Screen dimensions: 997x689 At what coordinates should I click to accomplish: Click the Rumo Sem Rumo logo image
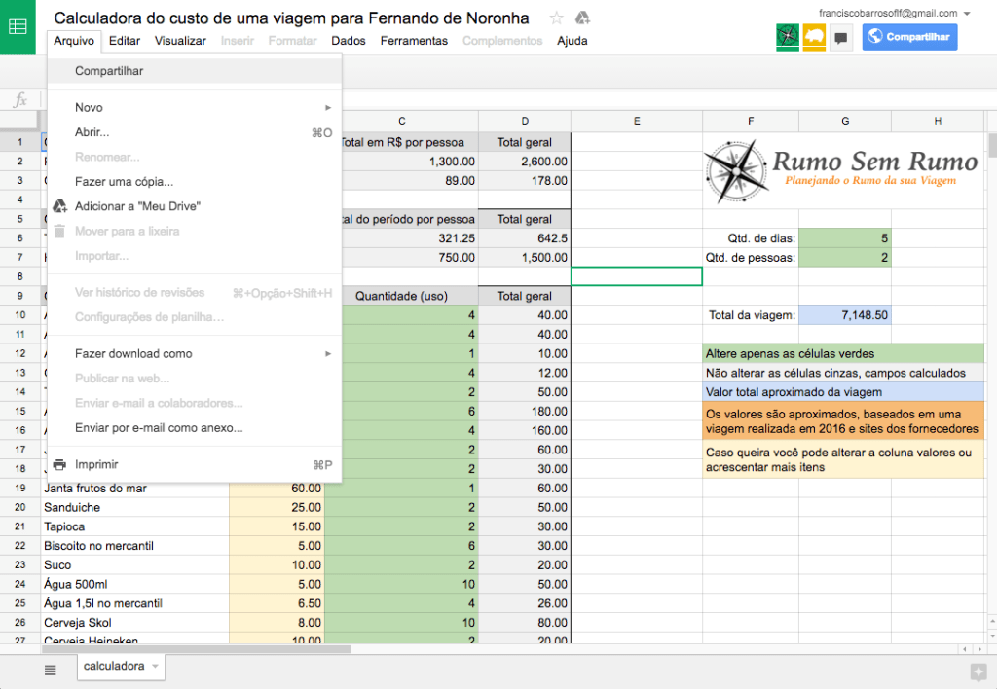click(x=843, y=170)
